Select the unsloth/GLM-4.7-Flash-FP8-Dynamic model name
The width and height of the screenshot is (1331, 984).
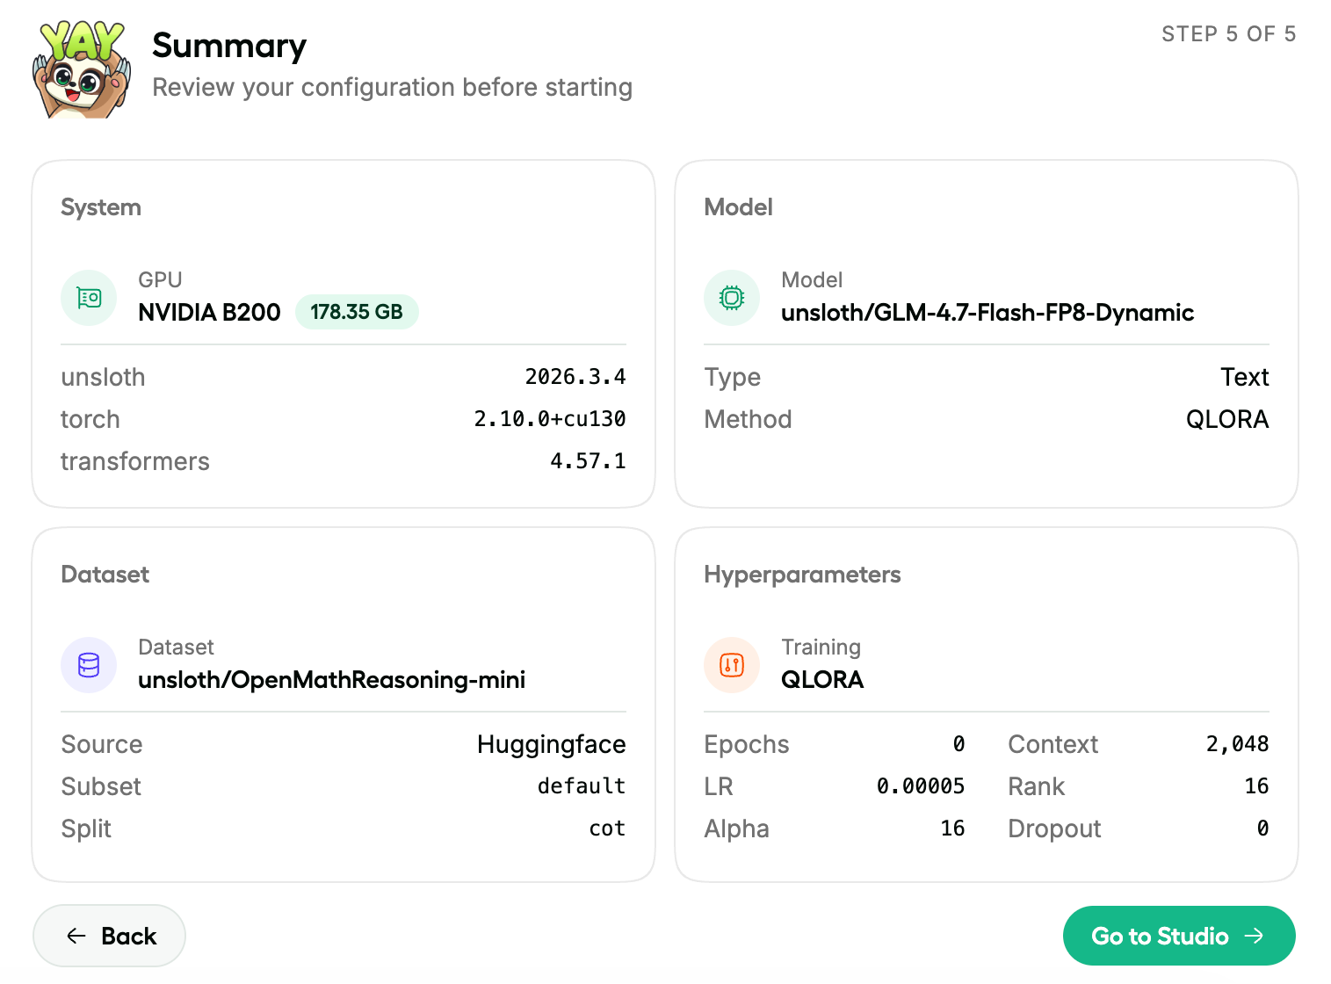tap(987, 313)
